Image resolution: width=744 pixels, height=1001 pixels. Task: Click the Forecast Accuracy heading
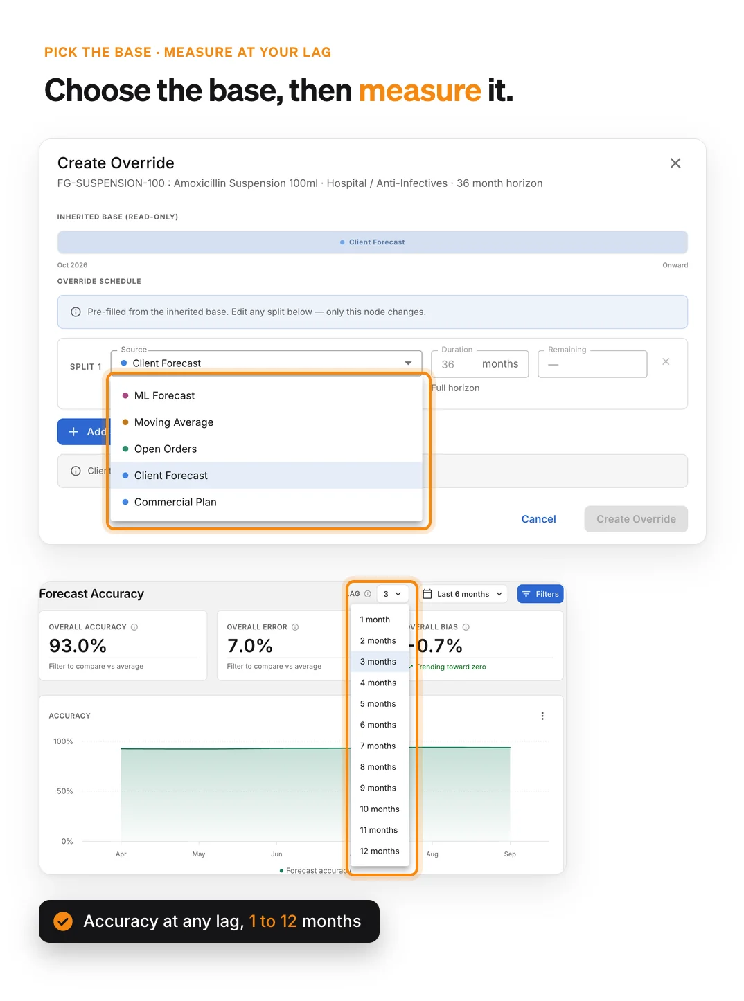pos(91,594)
